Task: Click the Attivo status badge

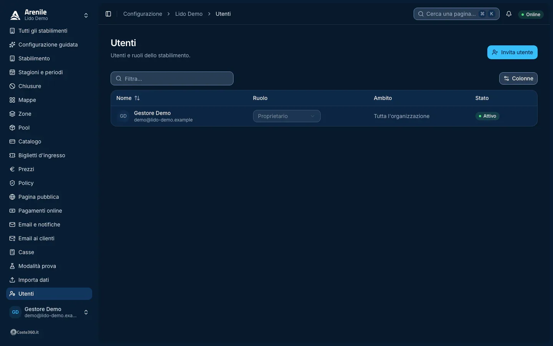Action: click(487, 116)
